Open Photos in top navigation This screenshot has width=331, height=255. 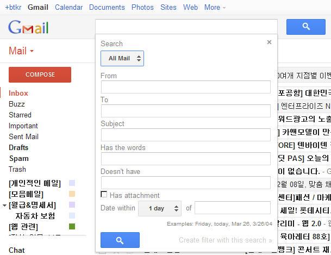[142, 8]
